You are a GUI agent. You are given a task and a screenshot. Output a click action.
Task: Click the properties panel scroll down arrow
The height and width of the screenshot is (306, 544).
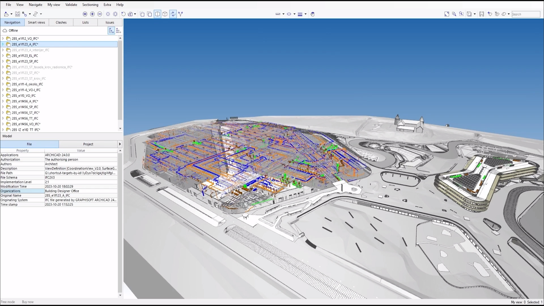(120, 295)
